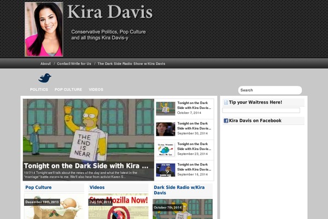The width and height of the screenshot is (328, 219).
Task: Click into the Search field
Action: tap(270, 90)
